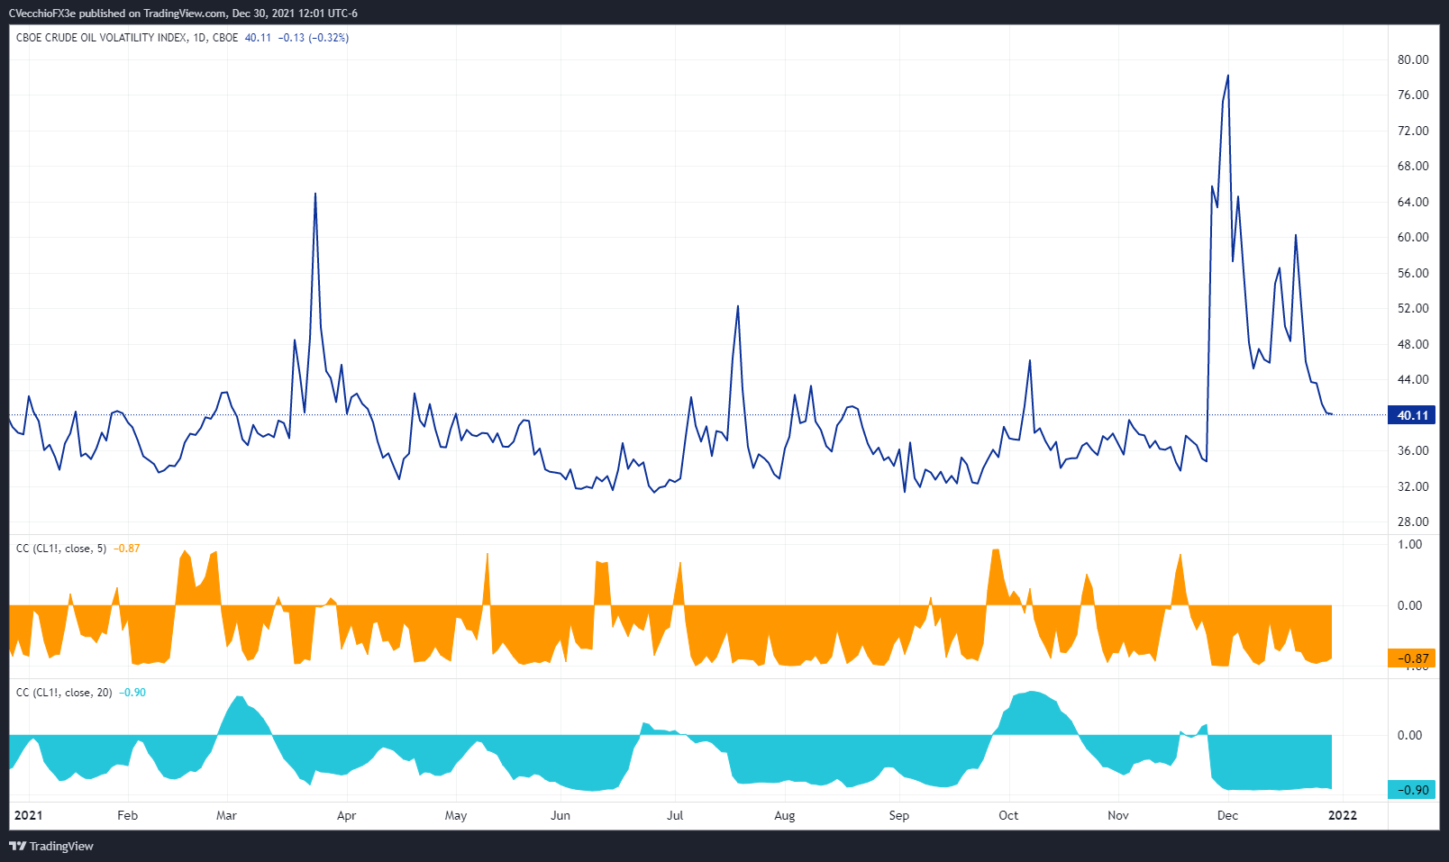Click the orange −0.87 indicator value in legend

point(127,548)
